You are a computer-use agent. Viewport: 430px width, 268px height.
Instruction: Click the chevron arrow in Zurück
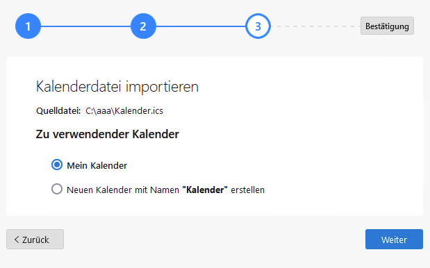[17, 240]
